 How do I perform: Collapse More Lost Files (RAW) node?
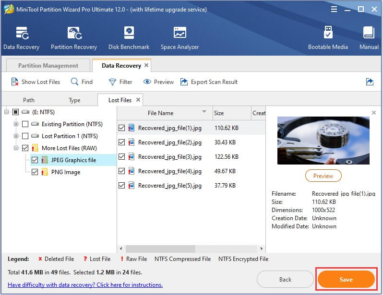coord(16,148)
